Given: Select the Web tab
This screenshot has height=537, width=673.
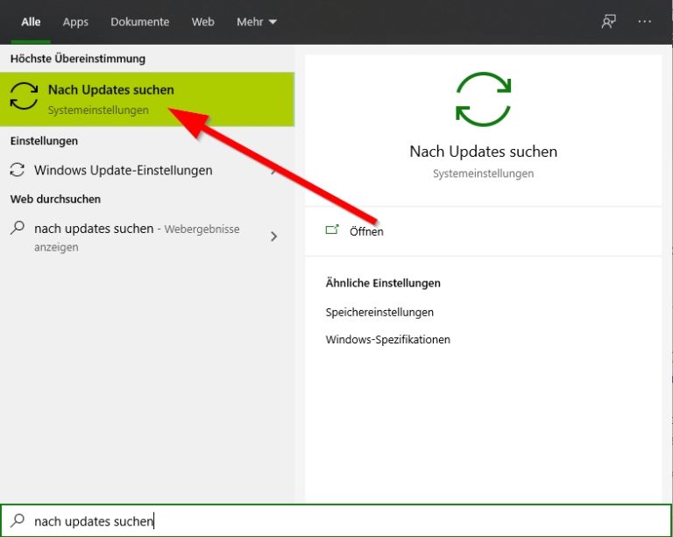Looking at the screenshot, I should pyautogui.click(x=202, y=21).
